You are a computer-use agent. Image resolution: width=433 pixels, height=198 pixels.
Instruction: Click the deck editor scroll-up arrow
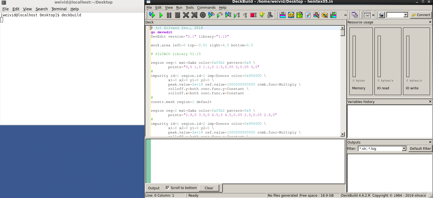(x=343, y=28)
